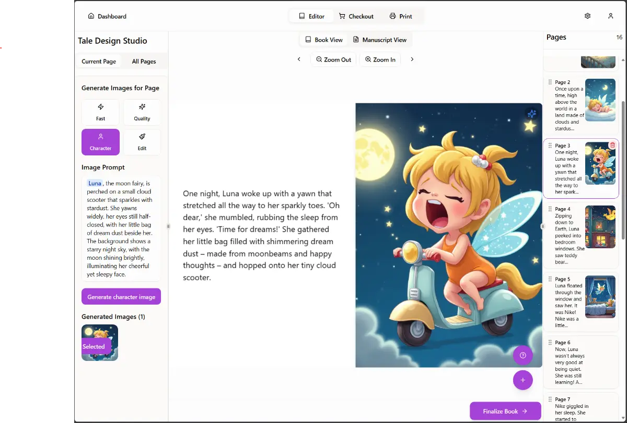Click the Zoom Out button
This screenshot has width=627, height=423.
333,59
